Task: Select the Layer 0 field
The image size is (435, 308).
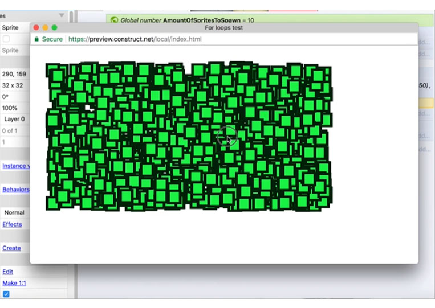Action: [15, 119]
